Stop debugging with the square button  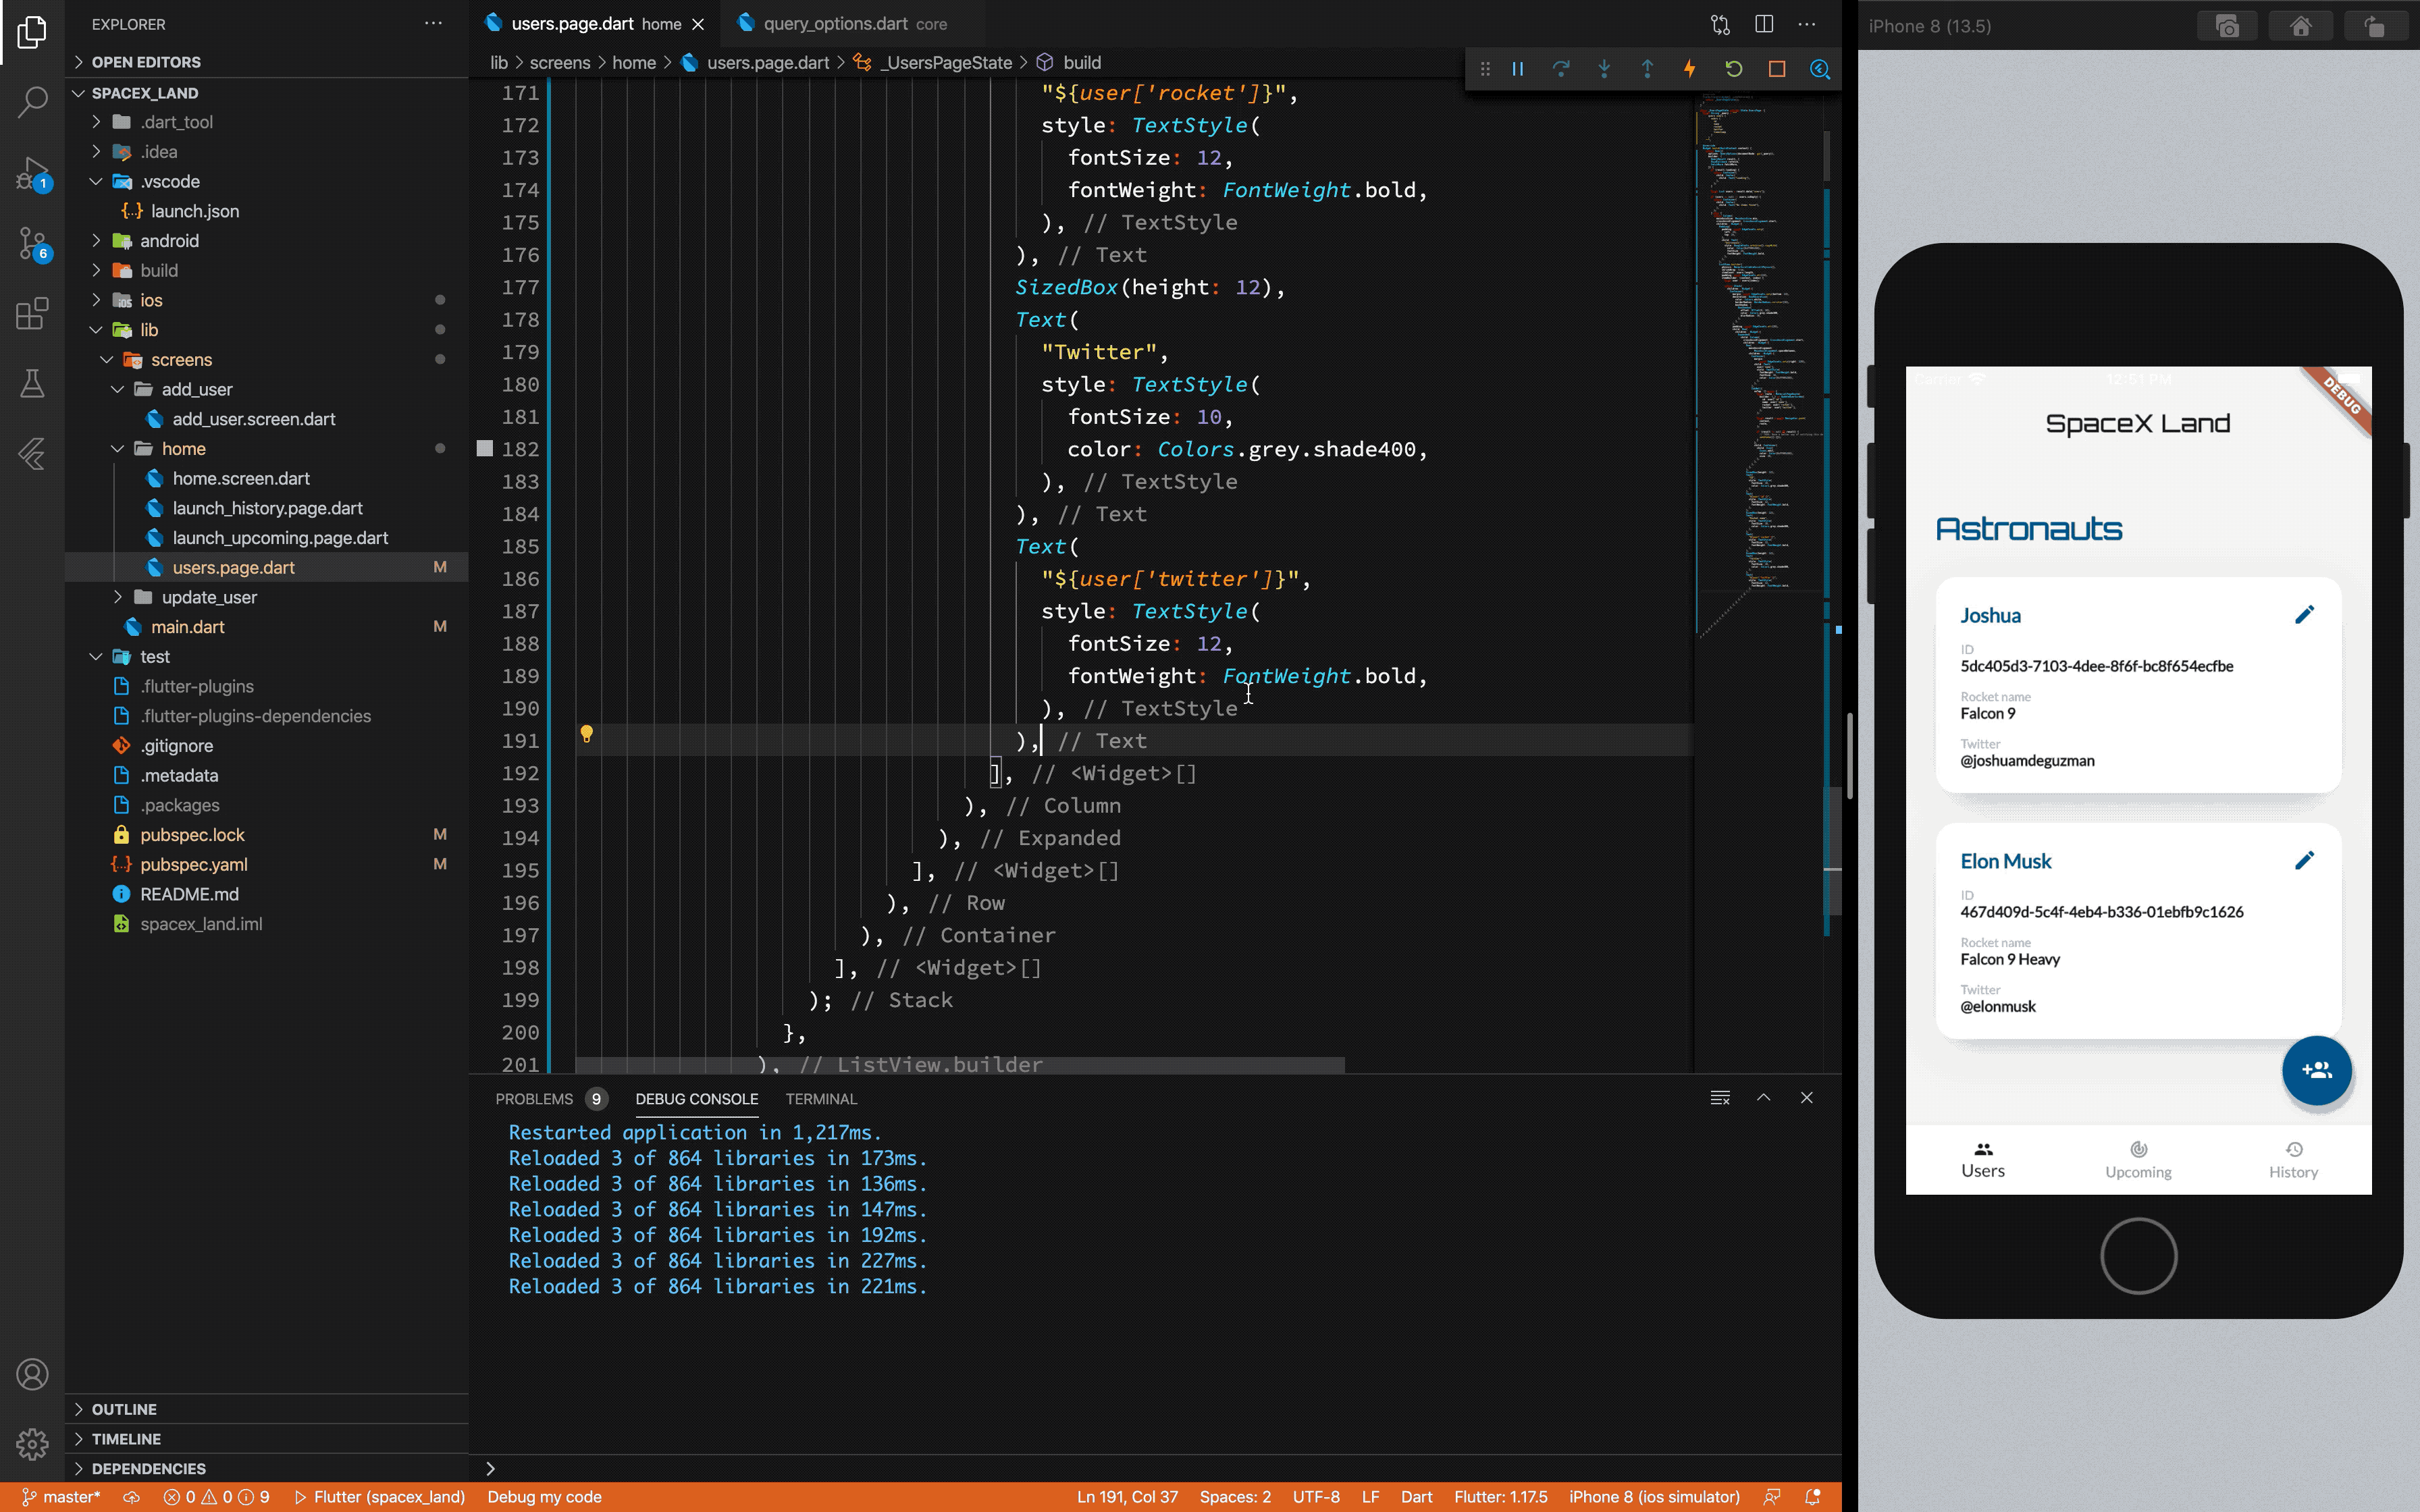(x=1777, y=69)
